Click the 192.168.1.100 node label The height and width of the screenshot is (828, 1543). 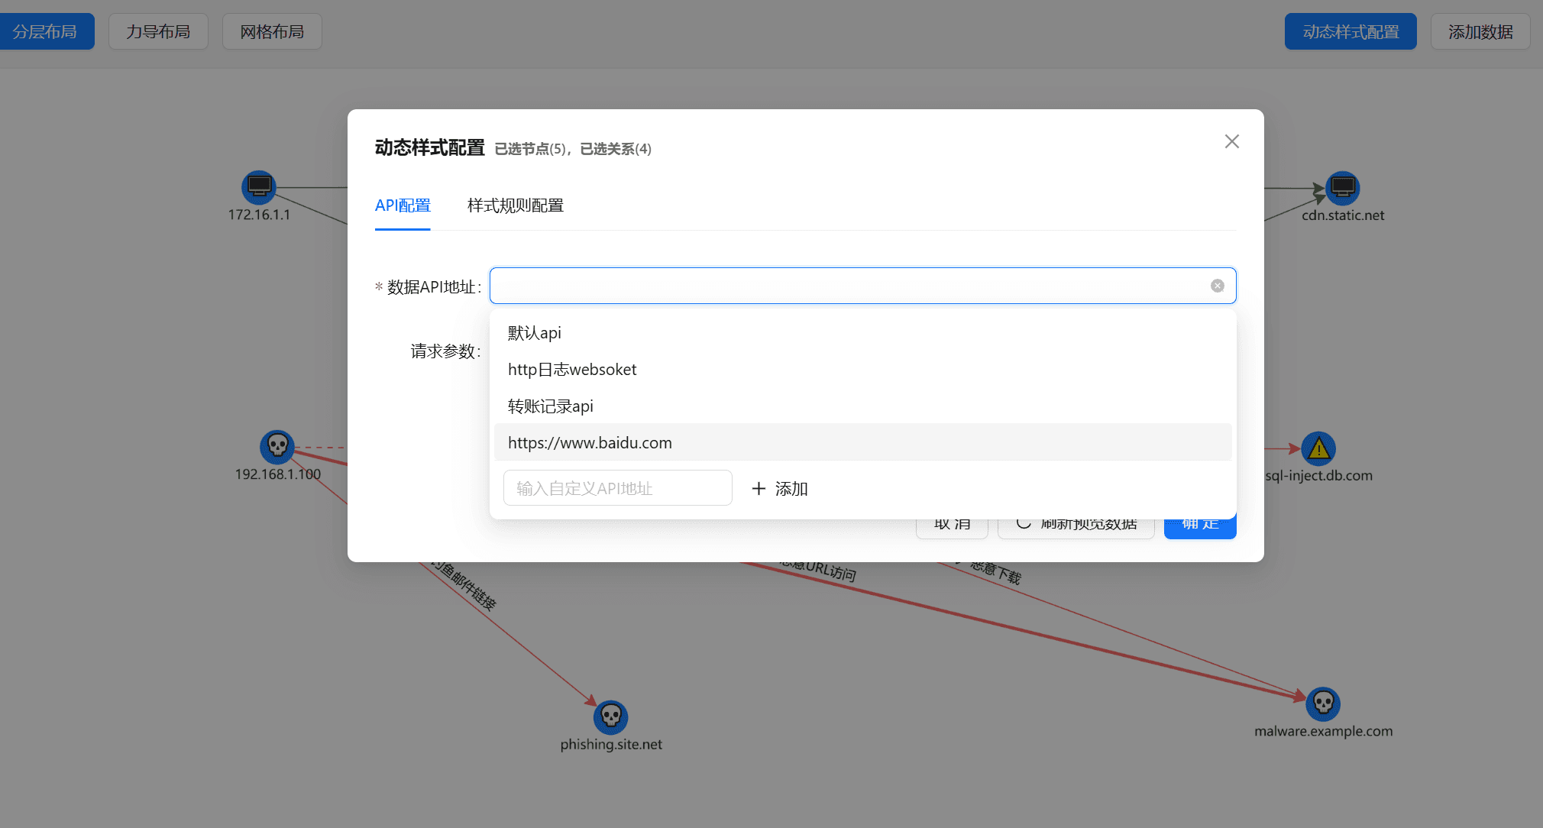pos(277,474)
